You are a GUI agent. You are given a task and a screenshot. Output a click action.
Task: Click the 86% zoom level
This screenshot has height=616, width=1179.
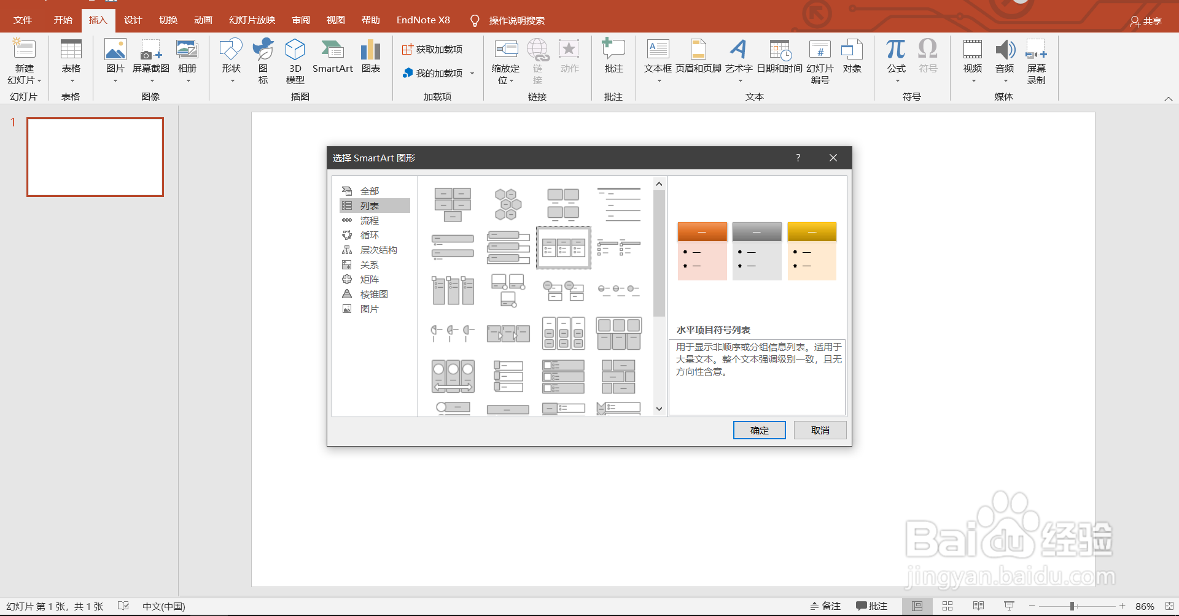coord(1144,606)
